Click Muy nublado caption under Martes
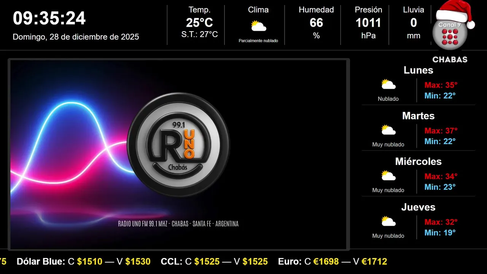Viewport: 487px width, 274px height. tap(388, 144)
